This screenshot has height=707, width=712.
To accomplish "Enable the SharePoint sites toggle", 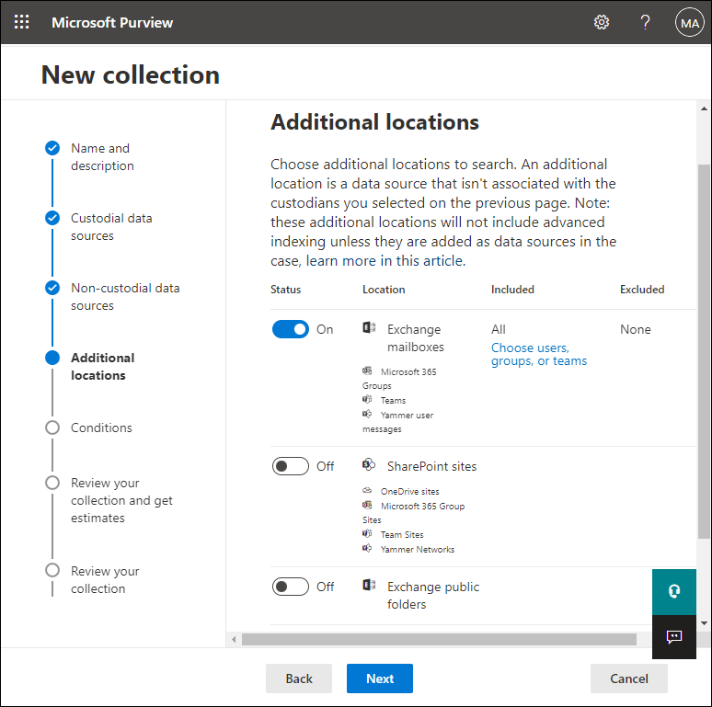I will [291, 466].
